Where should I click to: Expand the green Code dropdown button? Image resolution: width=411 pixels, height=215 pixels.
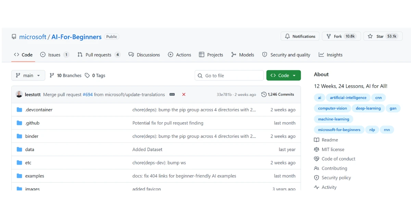(x=284, y=75)
